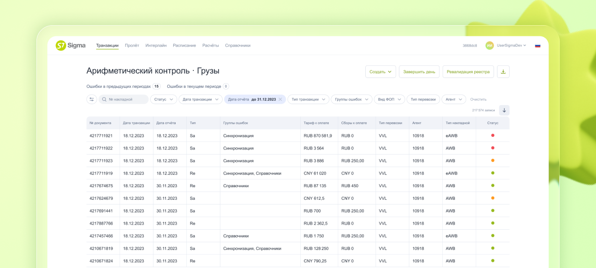This screenshot has height=268, width=596.
Task: Click the red status dot for 4217711922
Action: [493, 148]
